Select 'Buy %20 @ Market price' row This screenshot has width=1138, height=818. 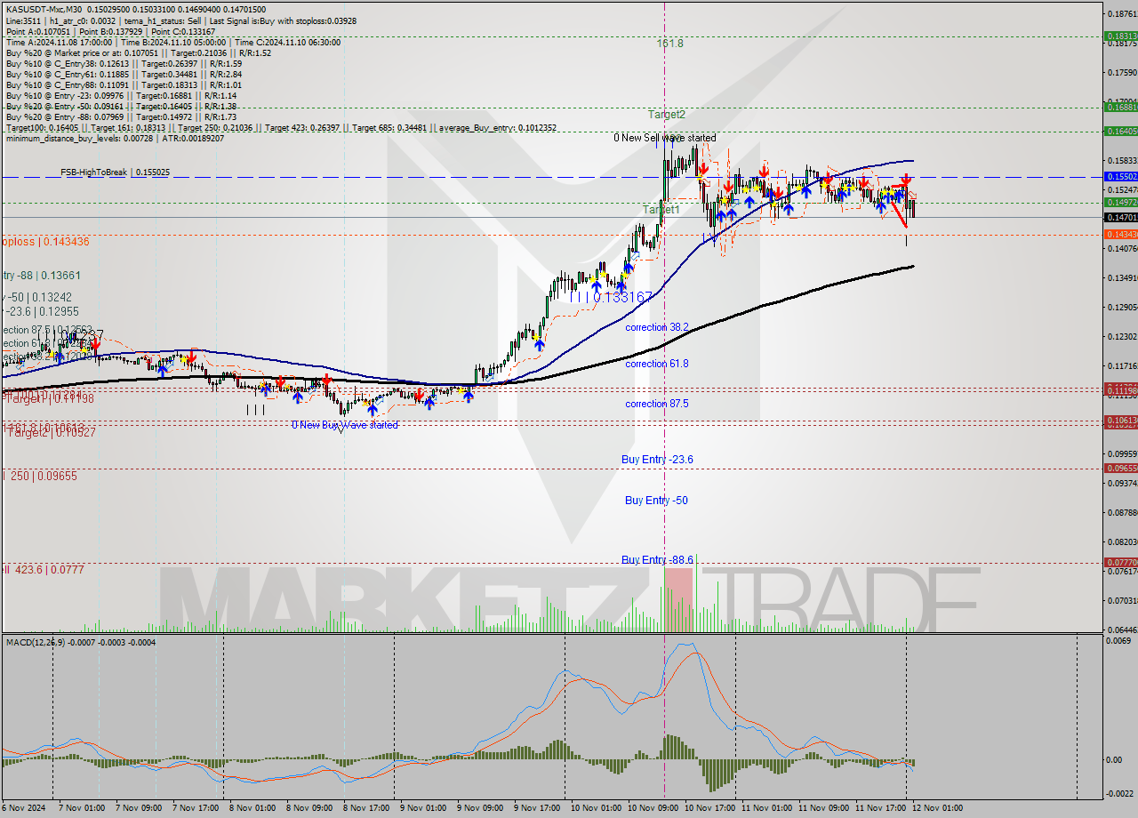[138, 52]
